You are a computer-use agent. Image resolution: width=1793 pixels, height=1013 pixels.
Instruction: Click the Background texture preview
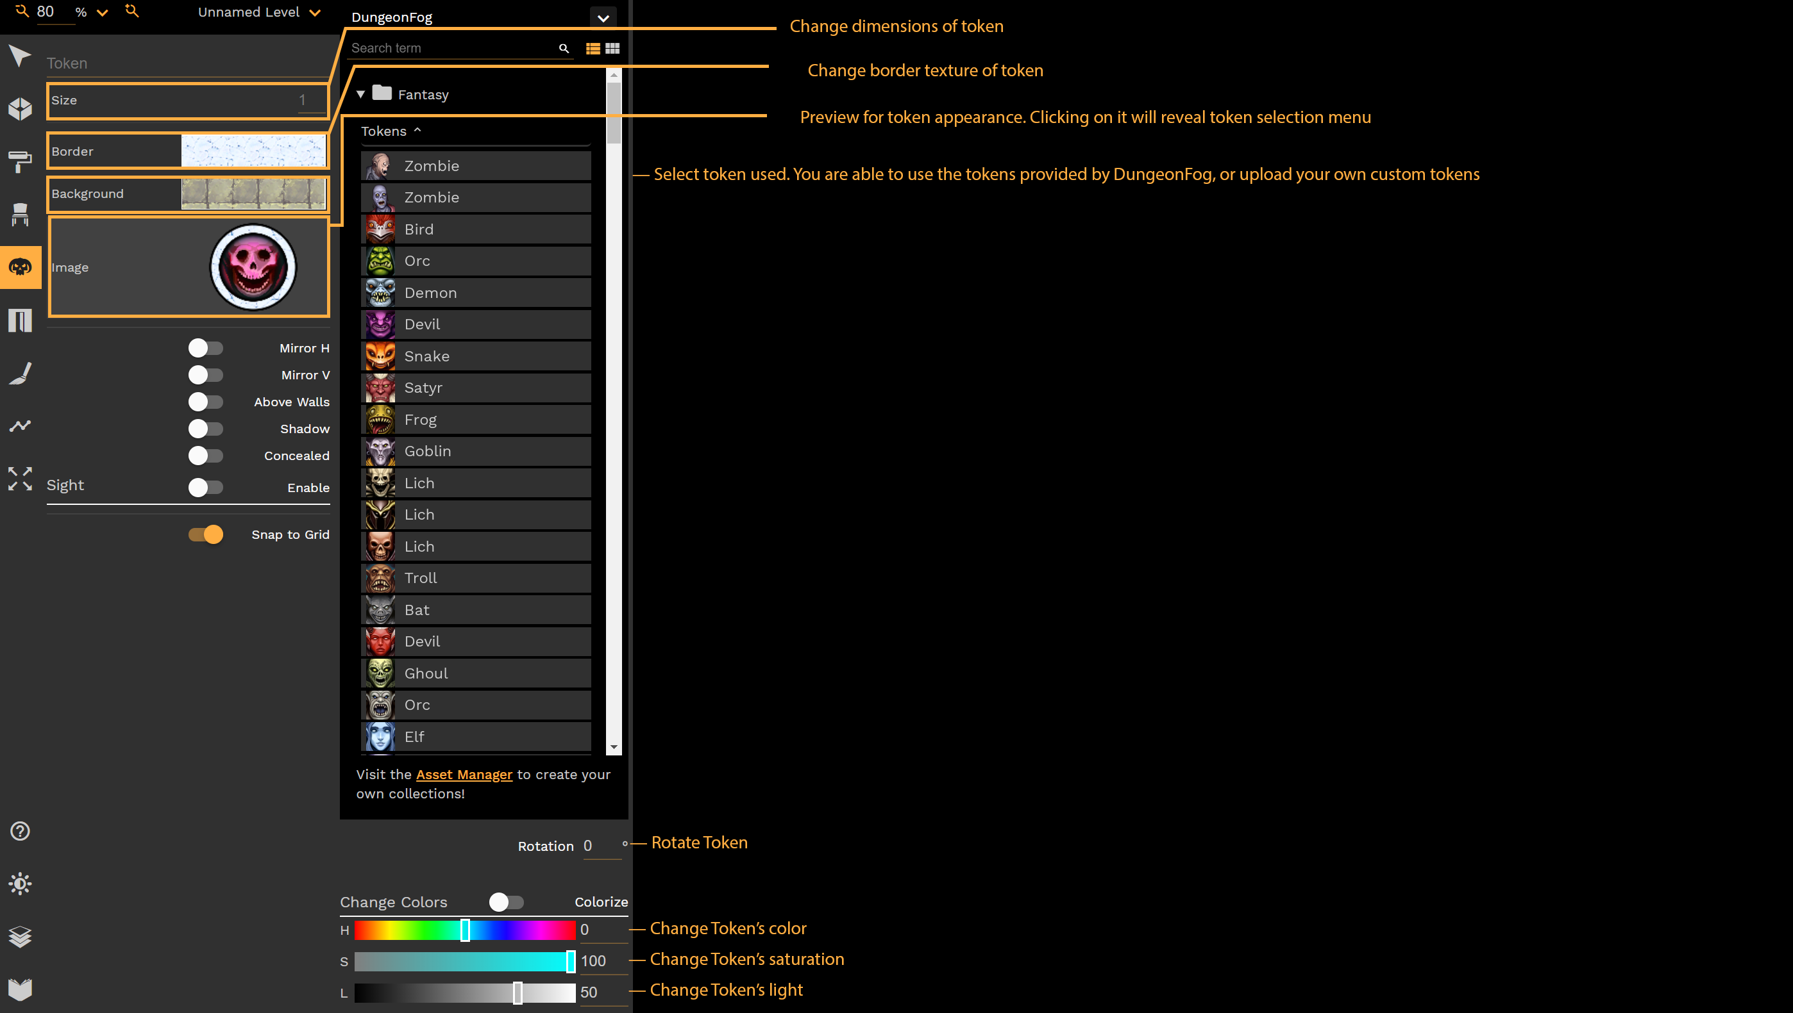click(253, 194)
